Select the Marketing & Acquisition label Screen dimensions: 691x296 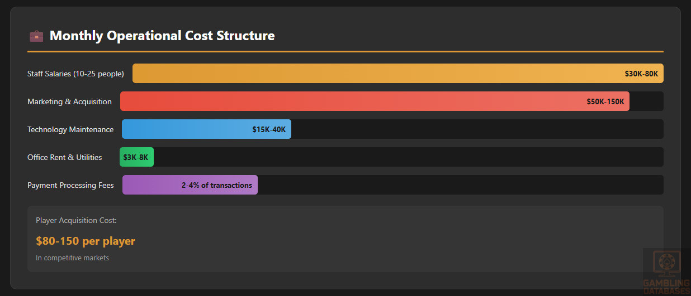(69, 101)
